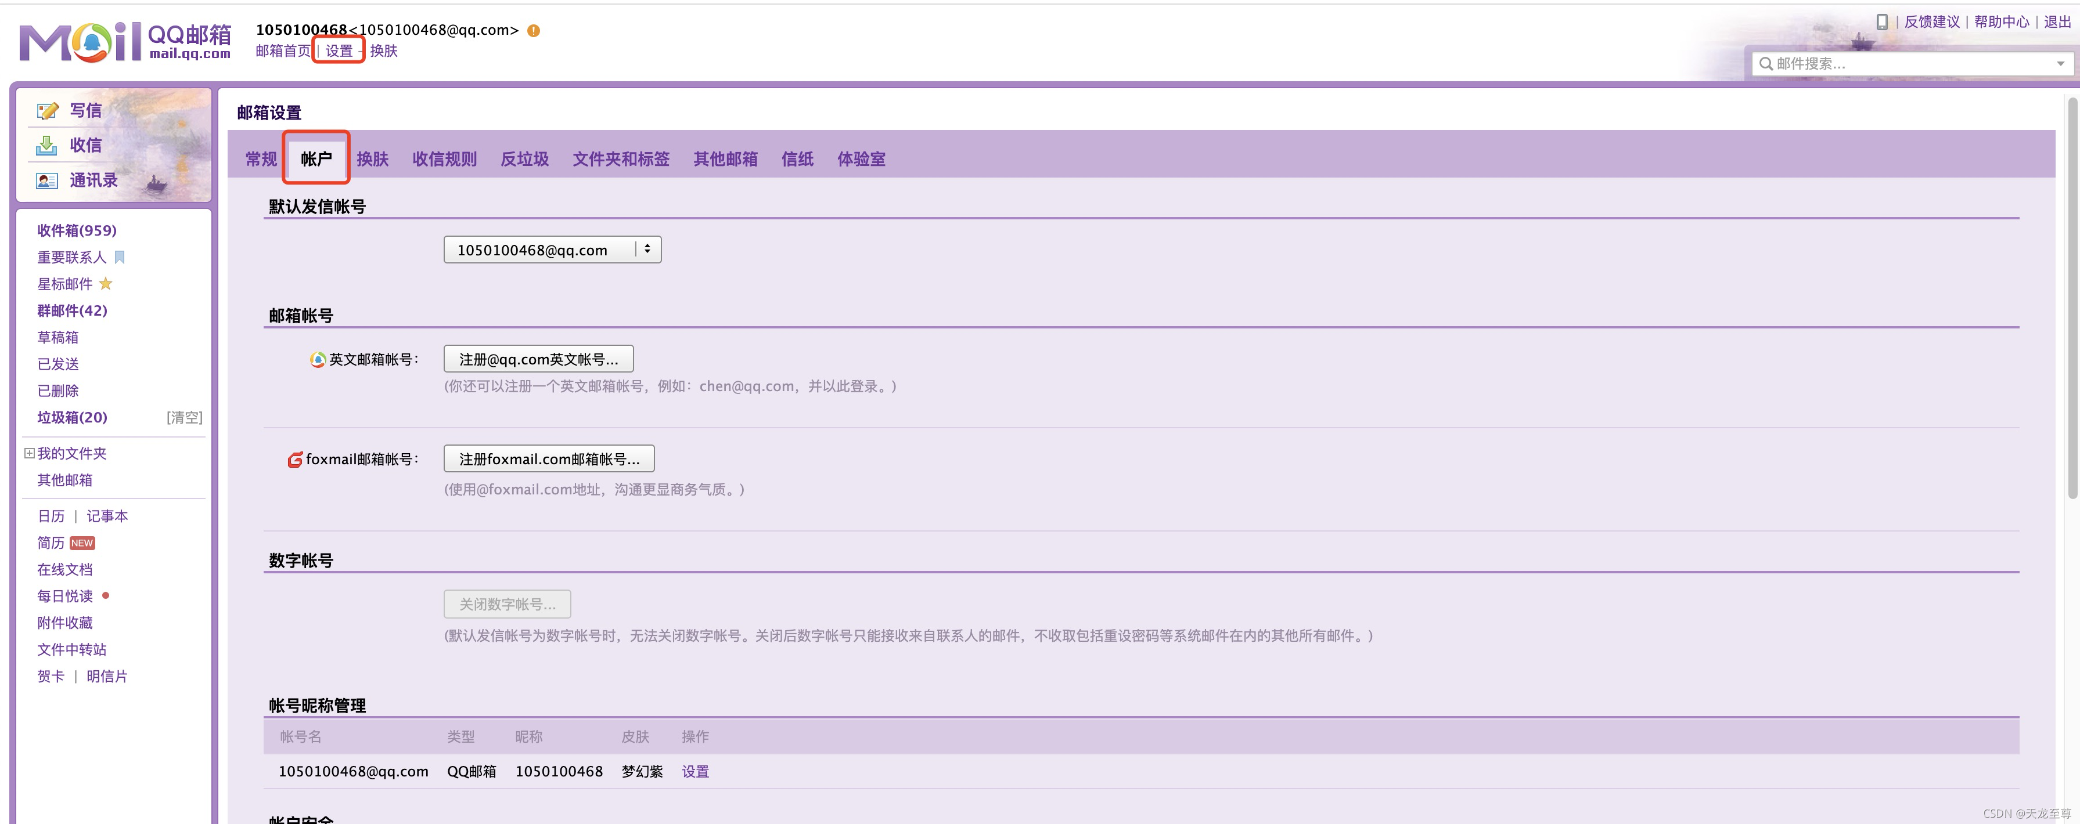
Task: Expand the mail search options arrow
Action: click(2060, 64)
